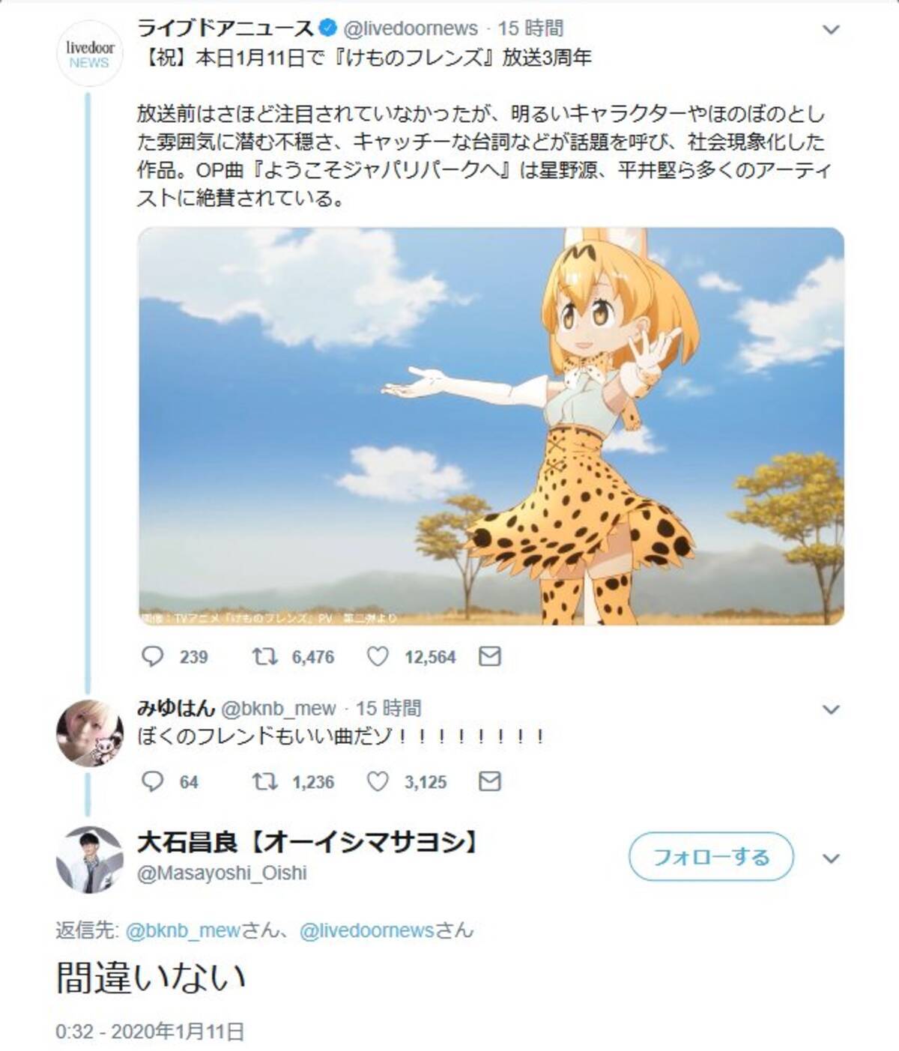Image resolution: width=899 pixels, height=1051 pixels.
Task: Open the 大石昌良 profile avatar
Action: [x=89, y=859]
